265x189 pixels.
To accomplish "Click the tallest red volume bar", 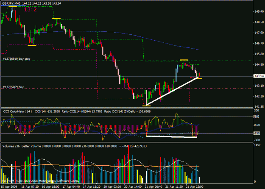I will pos(128,165).
